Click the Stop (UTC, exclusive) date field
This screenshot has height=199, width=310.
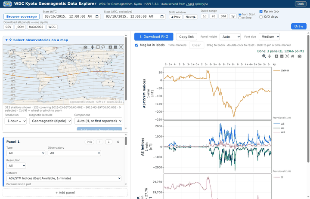coord(135,17)
